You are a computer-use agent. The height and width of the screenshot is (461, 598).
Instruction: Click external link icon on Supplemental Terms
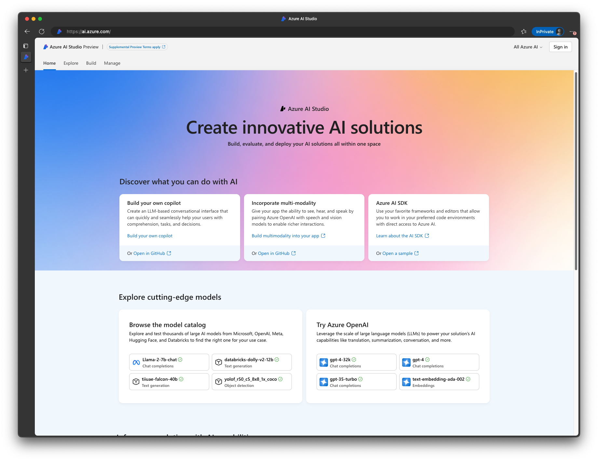[x=164, y=47]
